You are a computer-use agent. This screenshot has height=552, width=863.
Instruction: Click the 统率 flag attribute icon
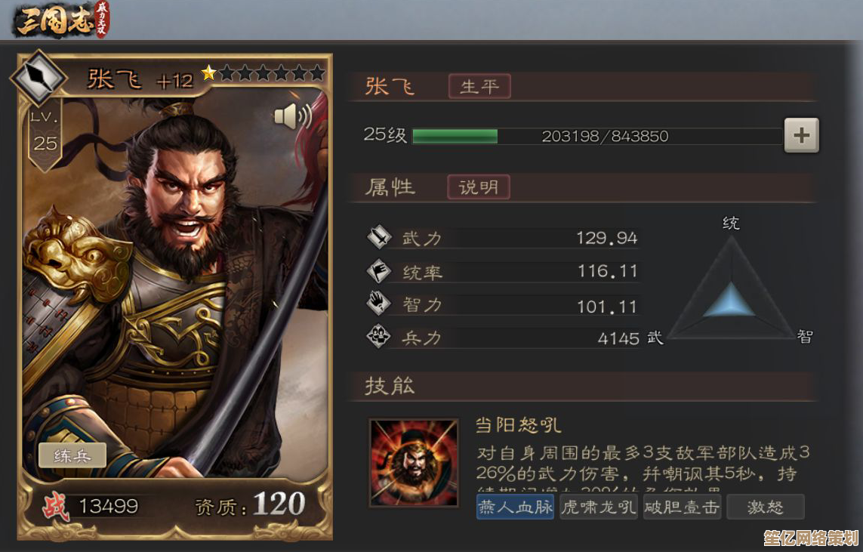(379, 271)
